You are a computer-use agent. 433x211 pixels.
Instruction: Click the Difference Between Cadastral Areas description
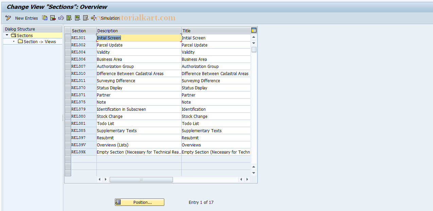point(139,73)
